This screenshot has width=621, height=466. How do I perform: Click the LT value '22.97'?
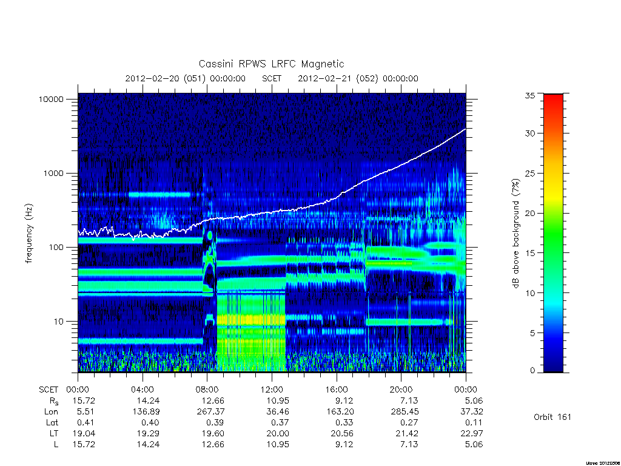[x=472, y=433]
